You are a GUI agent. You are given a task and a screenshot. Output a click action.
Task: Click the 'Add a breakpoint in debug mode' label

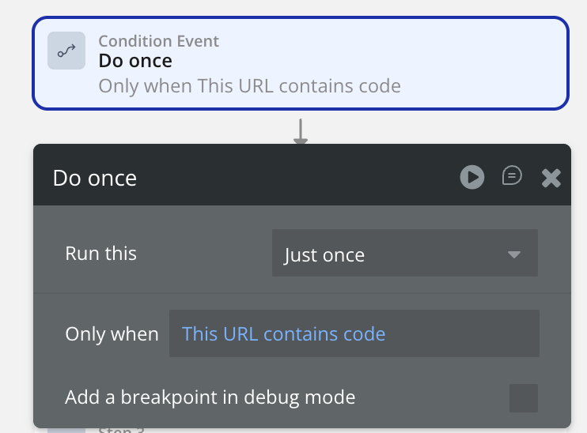pyautogui.click(x=210, y=397)
